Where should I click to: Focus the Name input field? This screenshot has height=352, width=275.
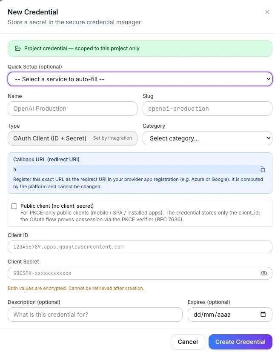tap(72, 109)
